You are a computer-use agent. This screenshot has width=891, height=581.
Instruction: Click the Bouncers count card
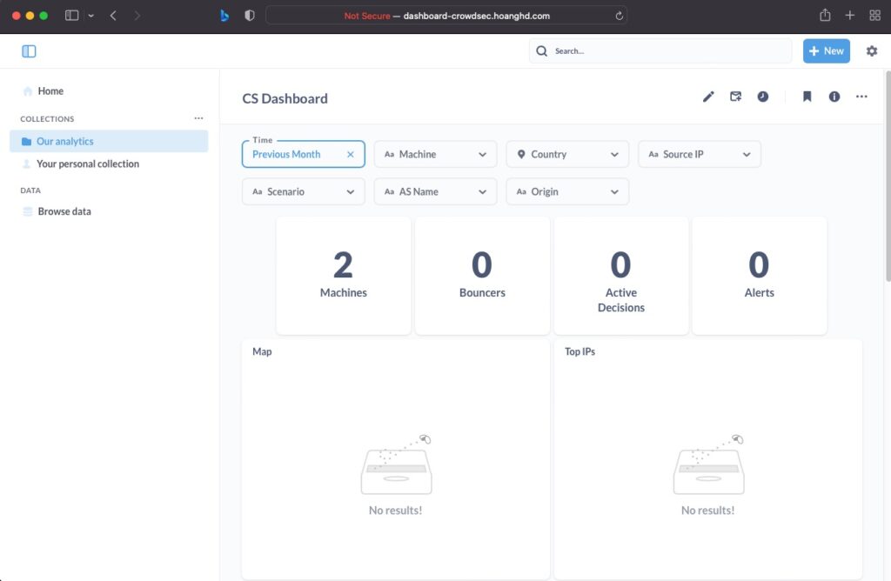click(482, 276)
